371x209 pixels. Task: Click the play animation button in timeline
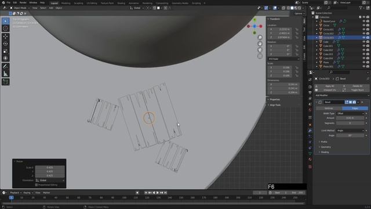click(158, 193)
